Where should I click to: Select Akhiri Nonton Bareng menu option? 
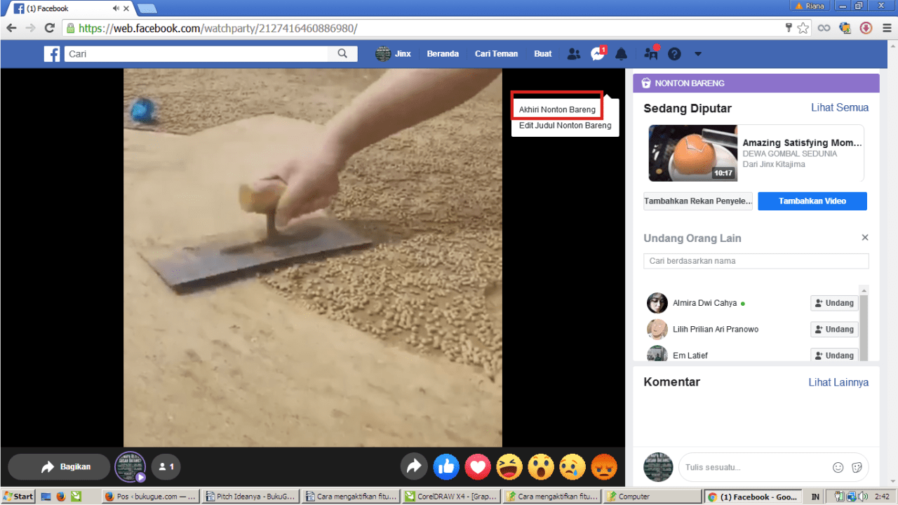[557, 109]
